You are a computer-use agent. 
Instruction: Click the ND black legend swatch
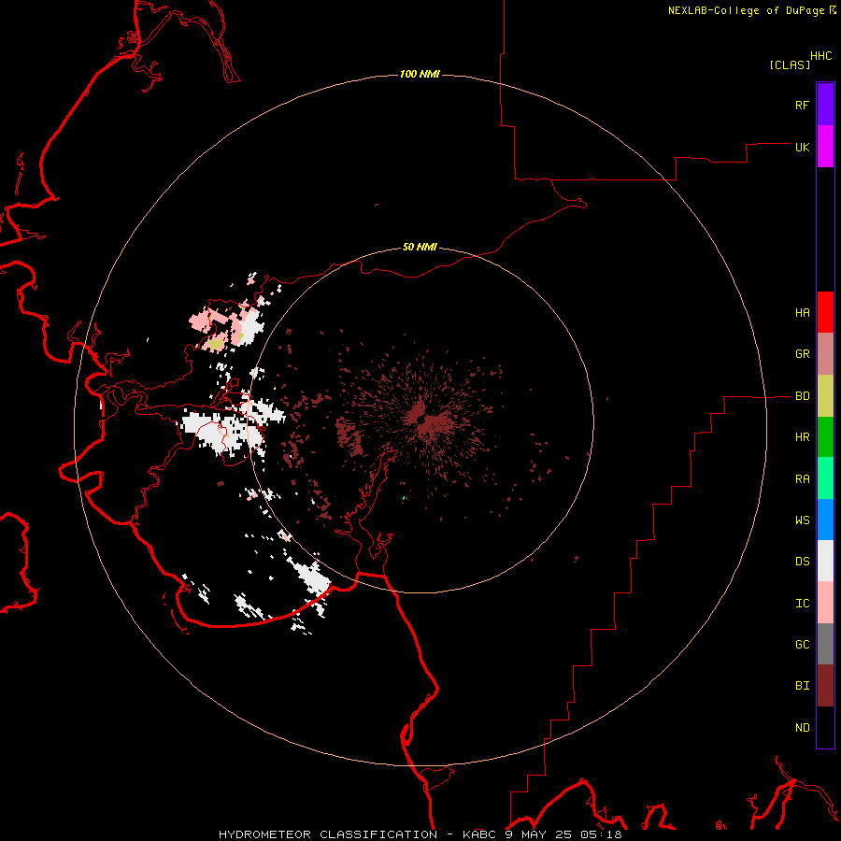[x=825, y=727]
